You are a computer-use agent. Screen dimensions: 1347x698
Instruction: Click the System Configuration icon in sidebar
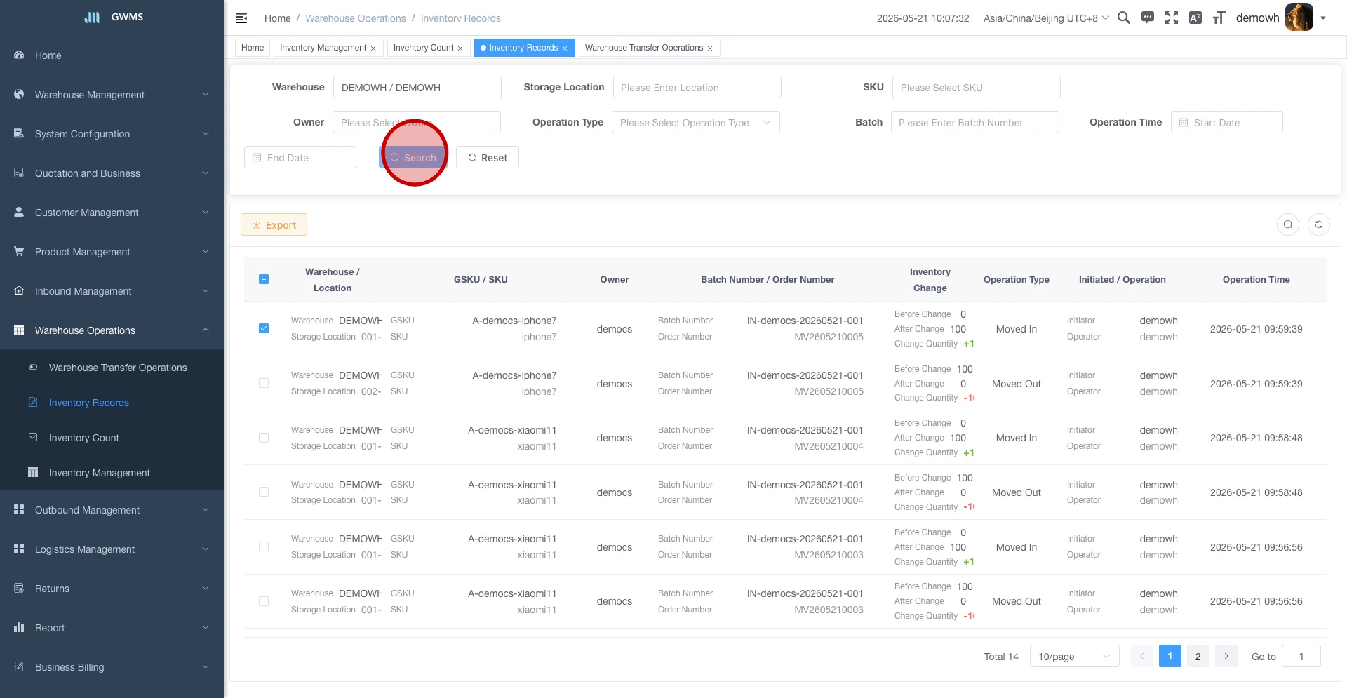point(19,133)
